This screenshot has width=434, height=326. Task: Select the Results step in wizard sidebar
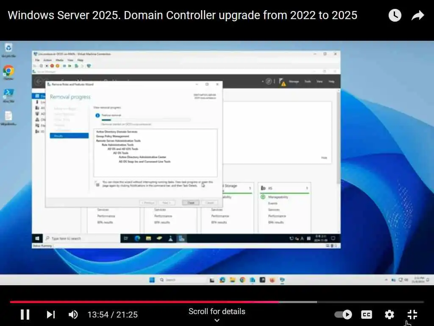69,136
